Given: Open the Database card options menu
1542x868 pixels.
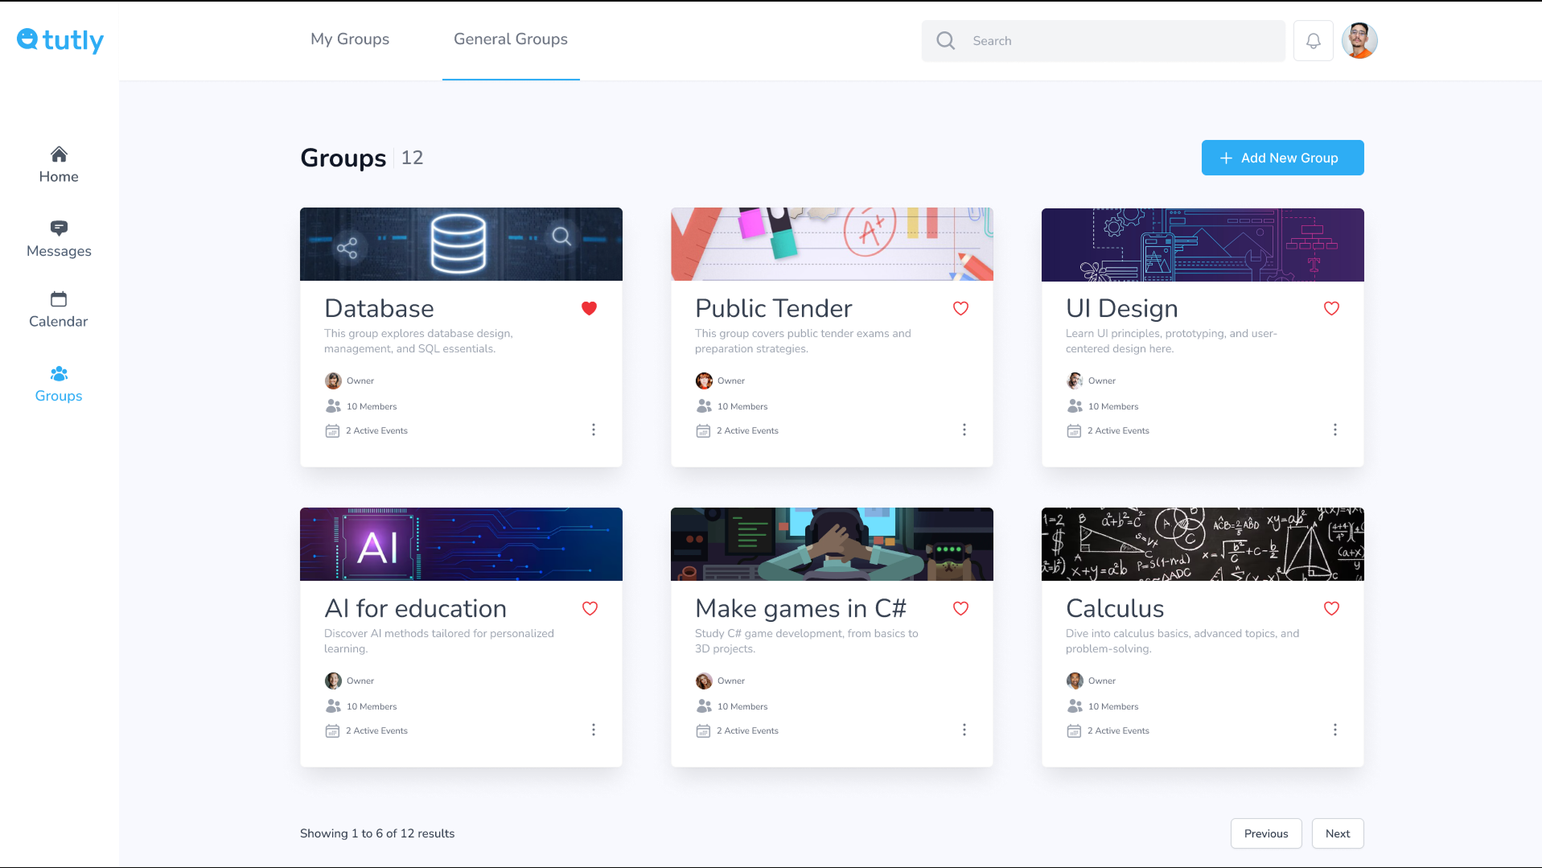Looking at the screenshot, I should point(594,430).
